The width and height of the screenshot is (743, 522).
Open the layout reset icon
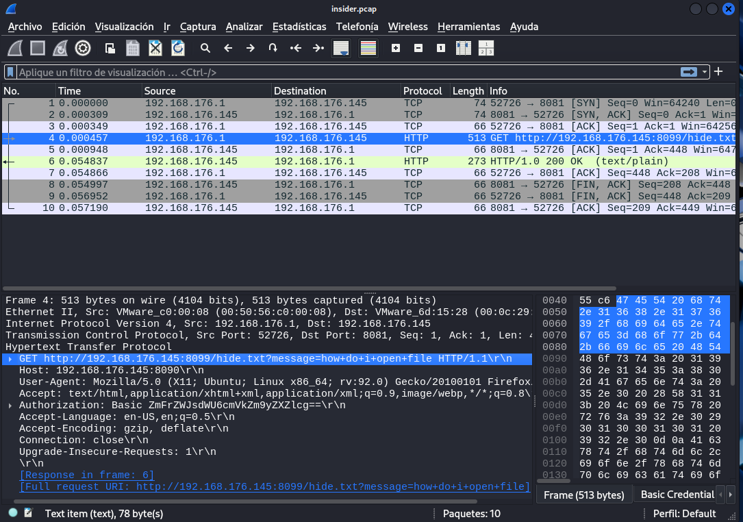tap(486, 48)
